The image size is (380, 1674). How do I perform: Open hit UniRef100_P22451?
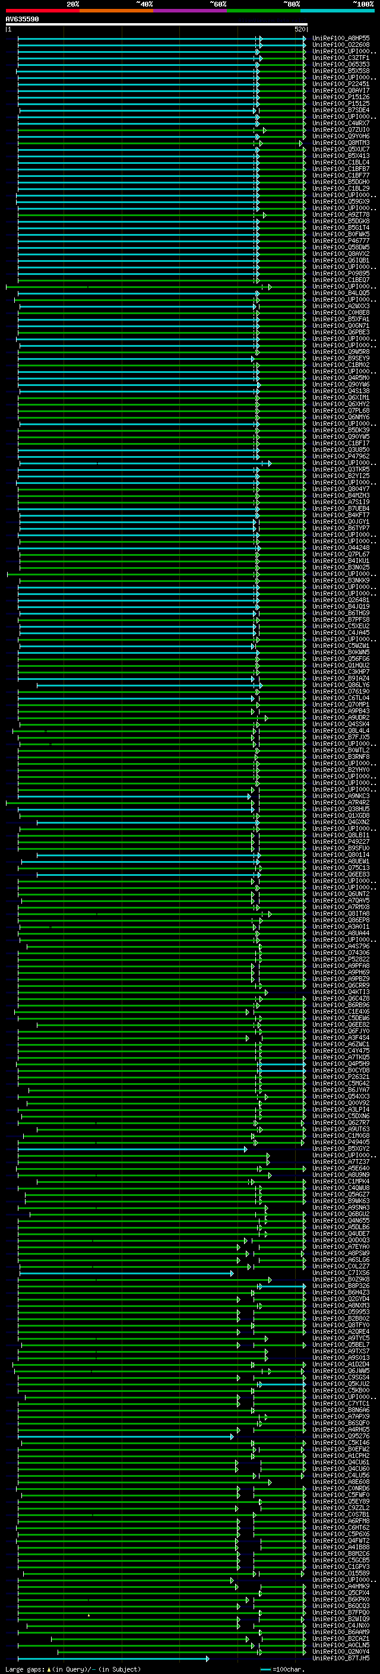point(341,84)
